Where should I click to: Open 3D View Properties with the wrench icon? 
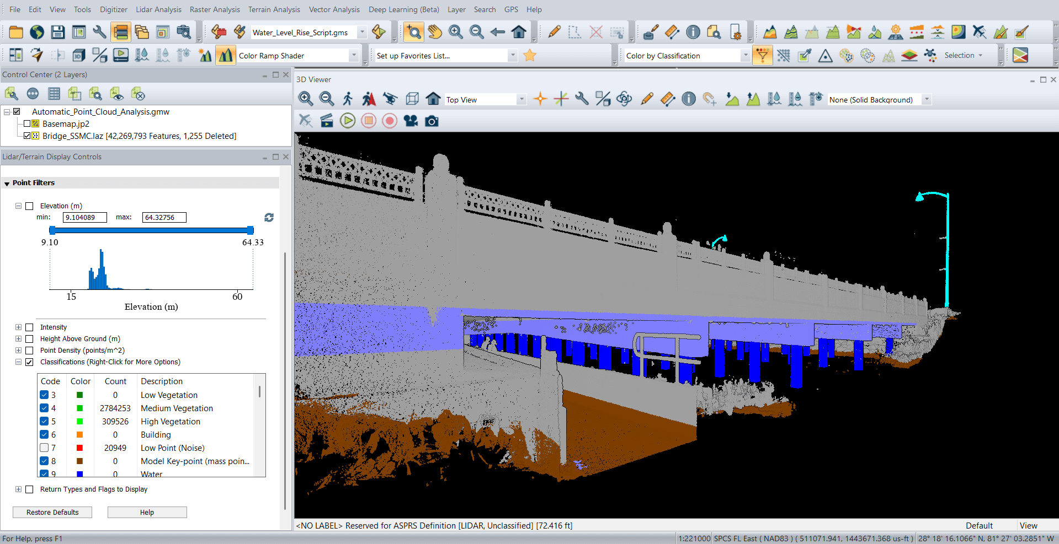(581, 99)
